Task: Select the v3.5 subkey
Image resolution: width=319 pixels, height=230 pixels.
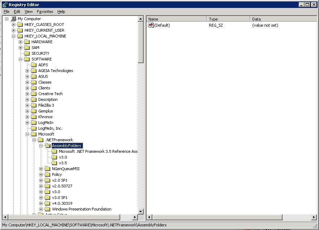Action: click(63, 163)
